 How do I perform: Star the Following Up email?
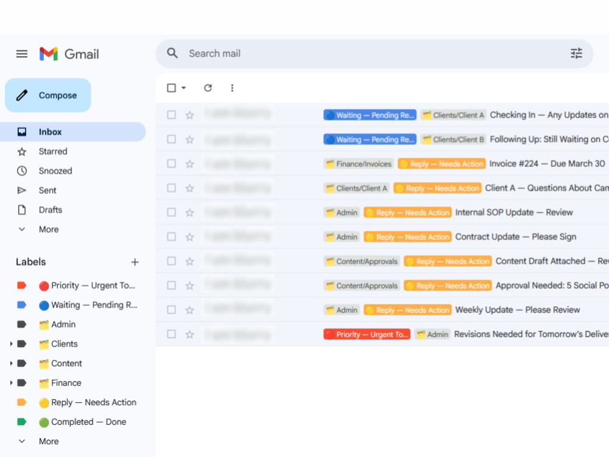(189, 140)
